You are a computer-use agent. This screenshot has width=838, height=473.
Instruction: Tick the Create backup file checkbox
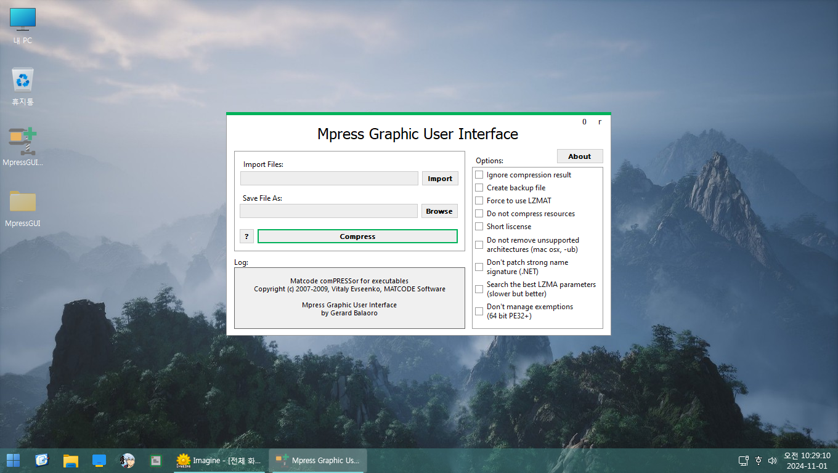point(479,188)
